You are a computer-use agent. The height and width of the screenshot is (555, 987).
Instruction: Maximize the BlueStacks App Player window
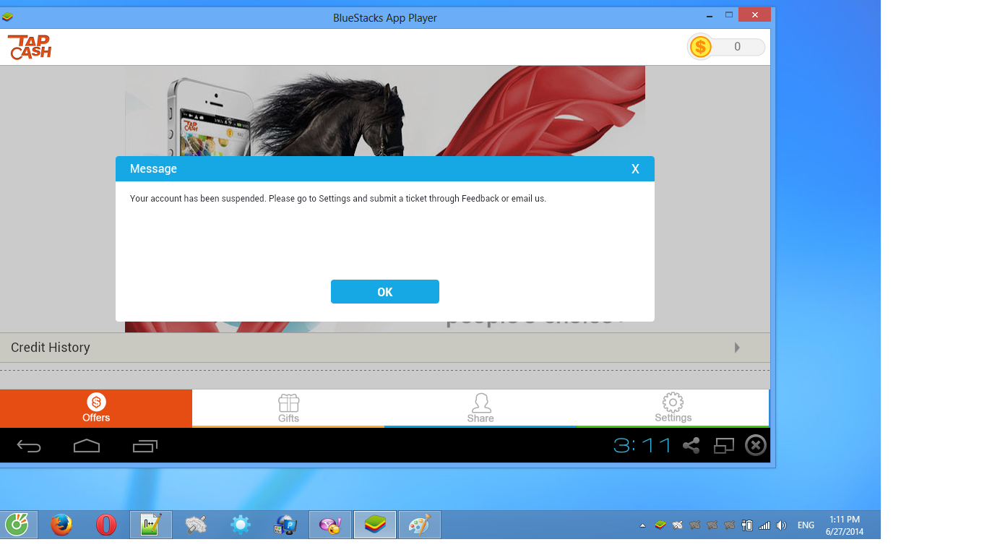[x=729, y=14]
